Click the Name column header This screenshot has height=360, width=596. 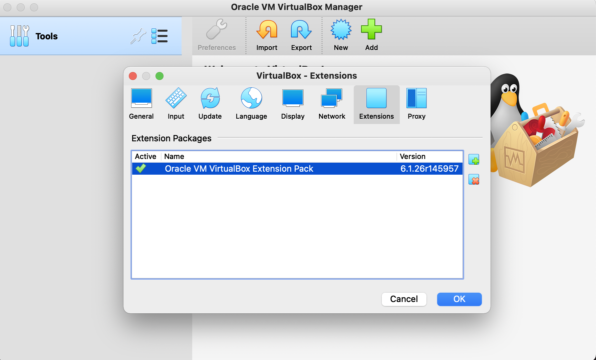click(279, 156)
